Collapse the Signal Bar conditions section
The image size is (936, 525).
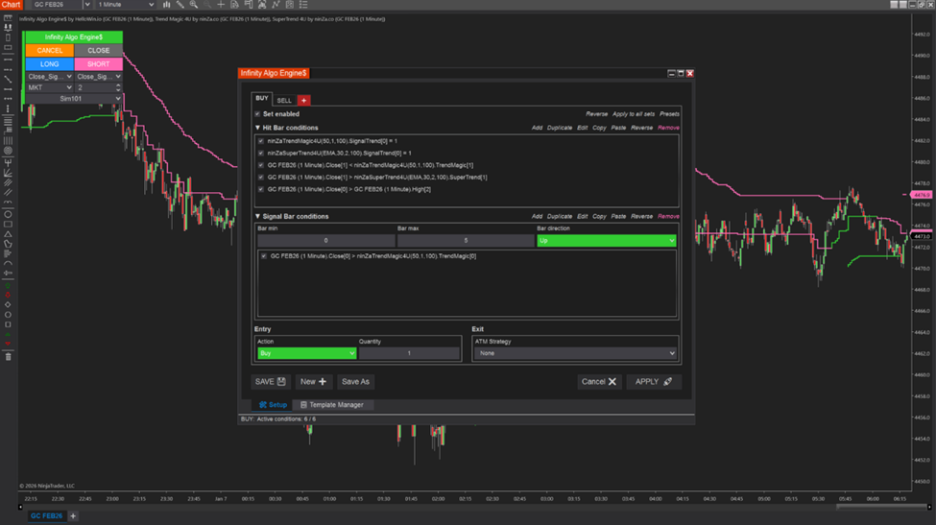click(x=258, y=217)
